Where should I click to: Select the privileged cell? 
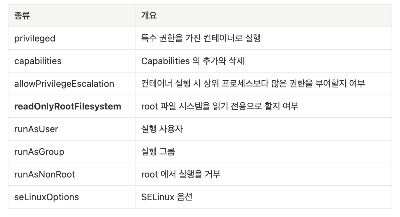(72, 38)
